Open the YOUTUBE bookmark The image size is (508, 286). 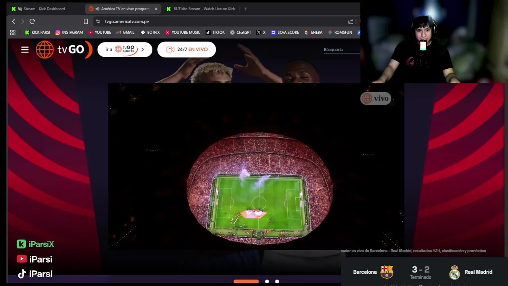100,33
